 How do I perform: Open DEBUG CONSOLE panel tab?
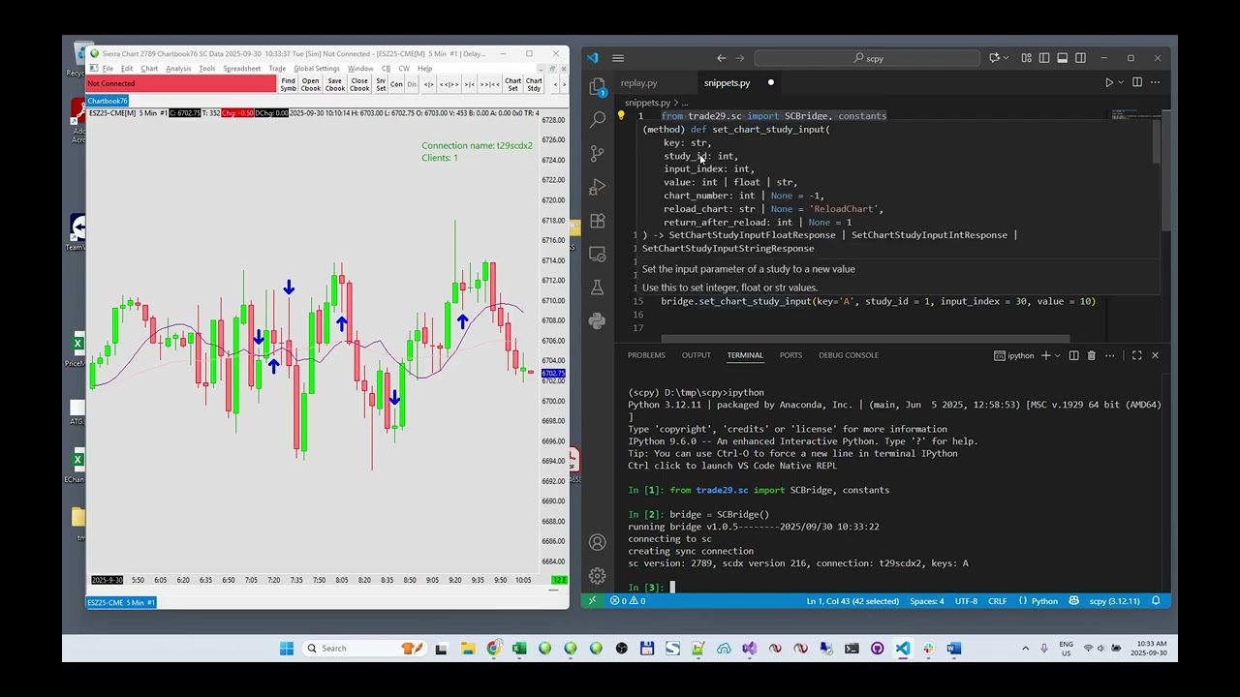[849, 355]
